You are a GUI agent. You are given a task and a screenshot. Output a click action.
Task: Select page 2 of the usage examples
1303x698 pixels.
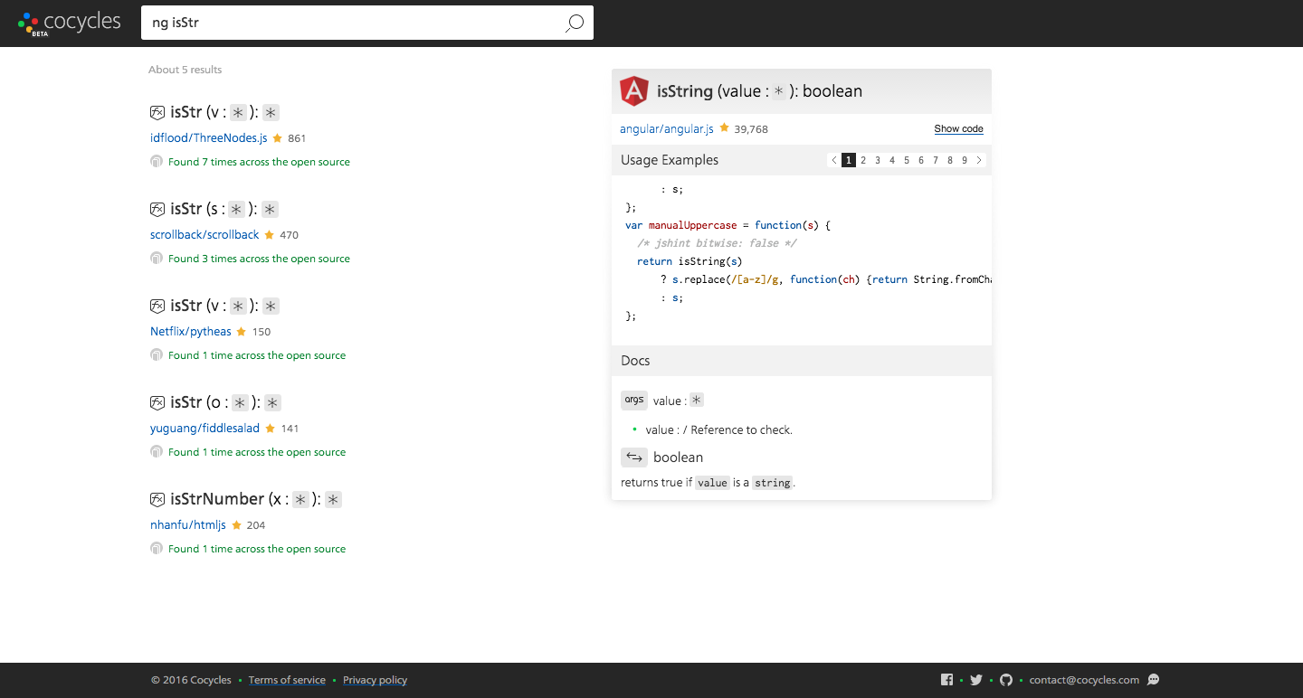click(x=862, y=159)
